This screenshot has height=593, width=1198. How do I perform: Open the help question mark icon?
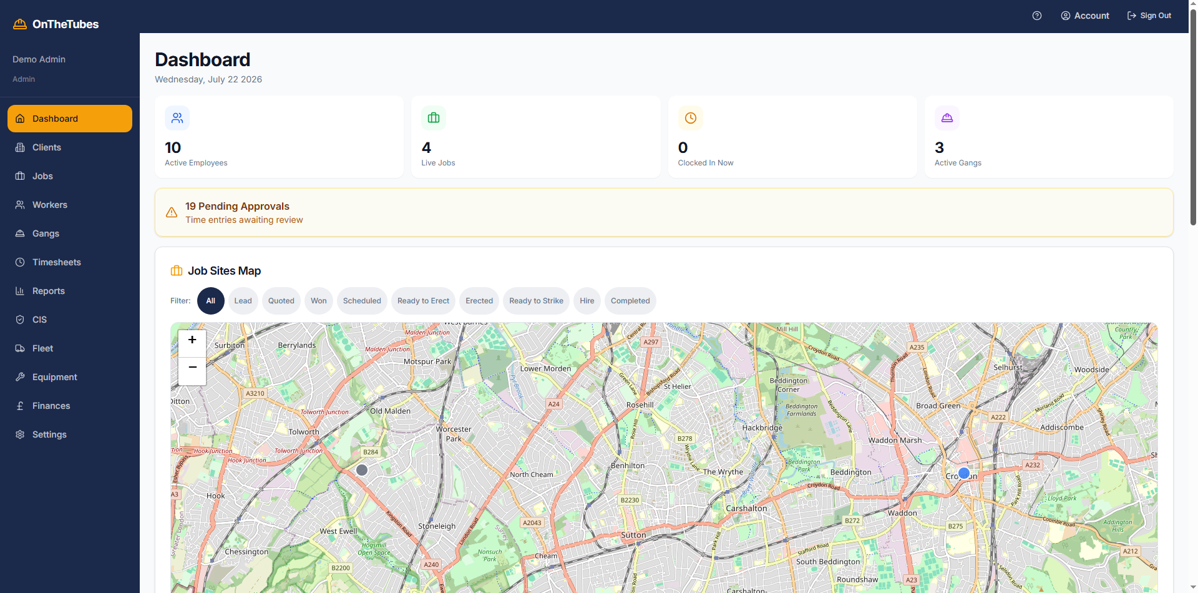pyautogui.click(x=1037, y=16)
